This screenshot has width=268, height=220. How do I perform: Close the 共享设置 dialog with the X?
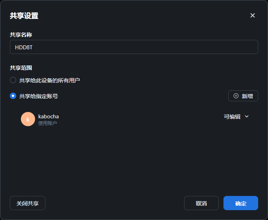click(253, 15)
